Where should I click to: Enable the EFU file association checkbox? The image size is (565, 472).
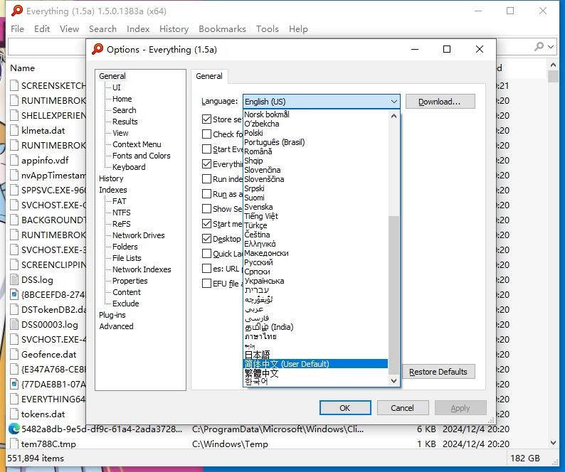pos(206,284)
